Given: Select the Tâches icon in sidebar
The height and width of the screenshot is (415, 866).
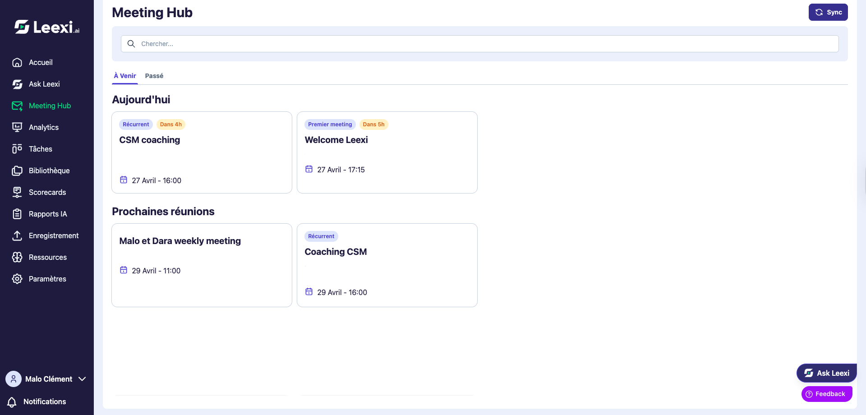Looking at the screenshot, I should (17, 149).
